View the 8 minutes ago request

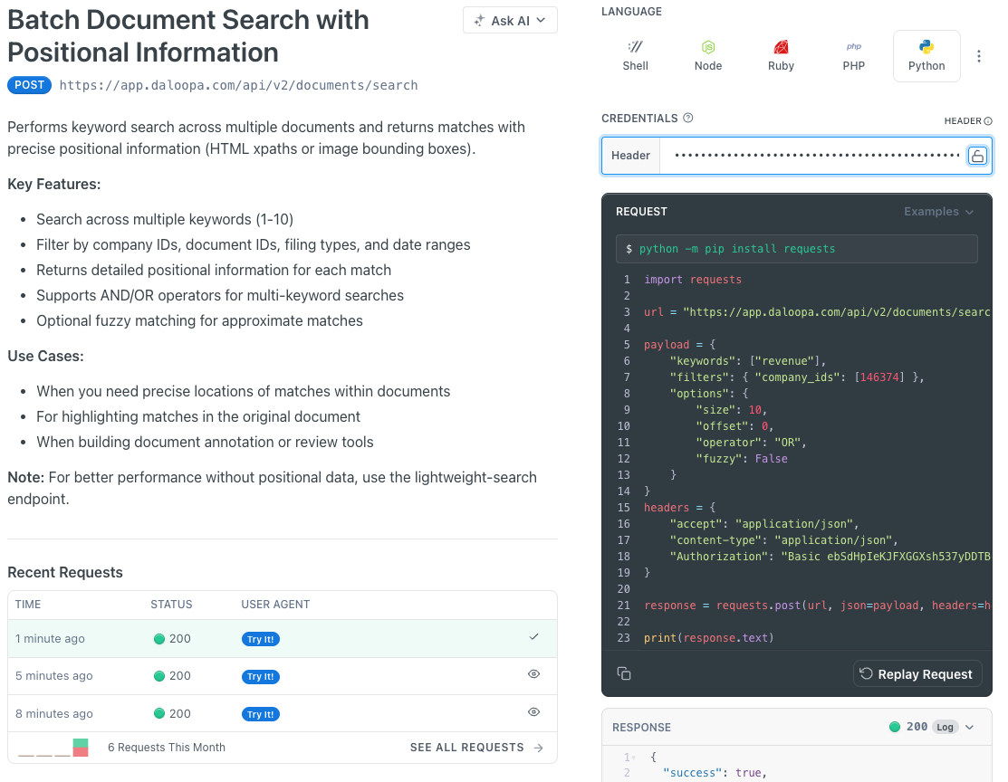click(533, 712)
